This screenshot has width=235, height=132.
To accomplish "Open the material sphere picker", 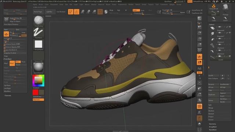I will [x=39, y=68].
